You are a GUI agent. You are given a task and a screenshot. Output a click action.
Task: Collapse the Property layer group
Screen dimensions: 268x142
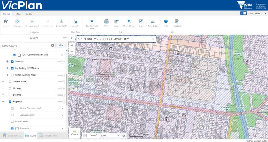pyautogui.click(x=3, y=102)
